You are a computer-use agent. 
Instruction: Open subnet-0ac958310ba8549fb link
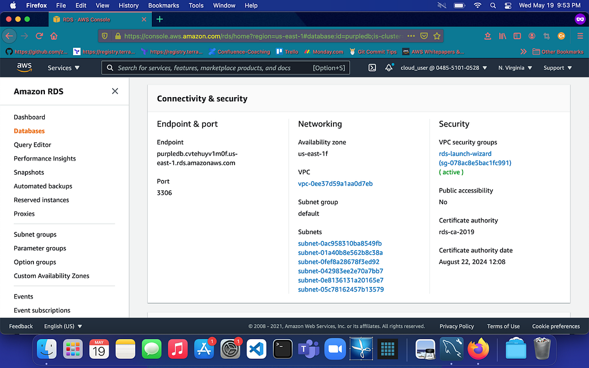(x=339, y=243)
